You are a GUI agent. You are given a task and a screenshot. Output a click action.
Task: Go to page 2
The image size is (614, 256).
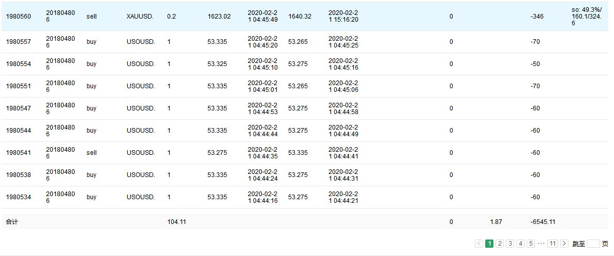500,244
